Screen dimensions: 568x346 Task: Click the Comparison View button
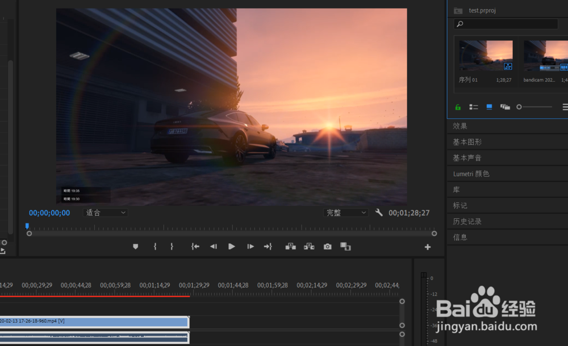[345, 247]
